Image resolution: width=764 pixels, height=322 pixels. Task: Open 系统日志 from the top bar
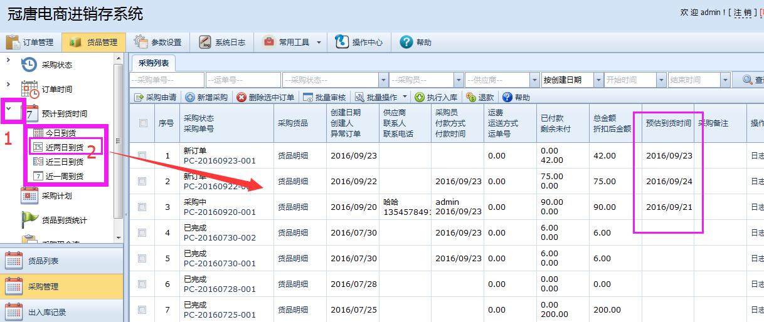coord(222,43)
